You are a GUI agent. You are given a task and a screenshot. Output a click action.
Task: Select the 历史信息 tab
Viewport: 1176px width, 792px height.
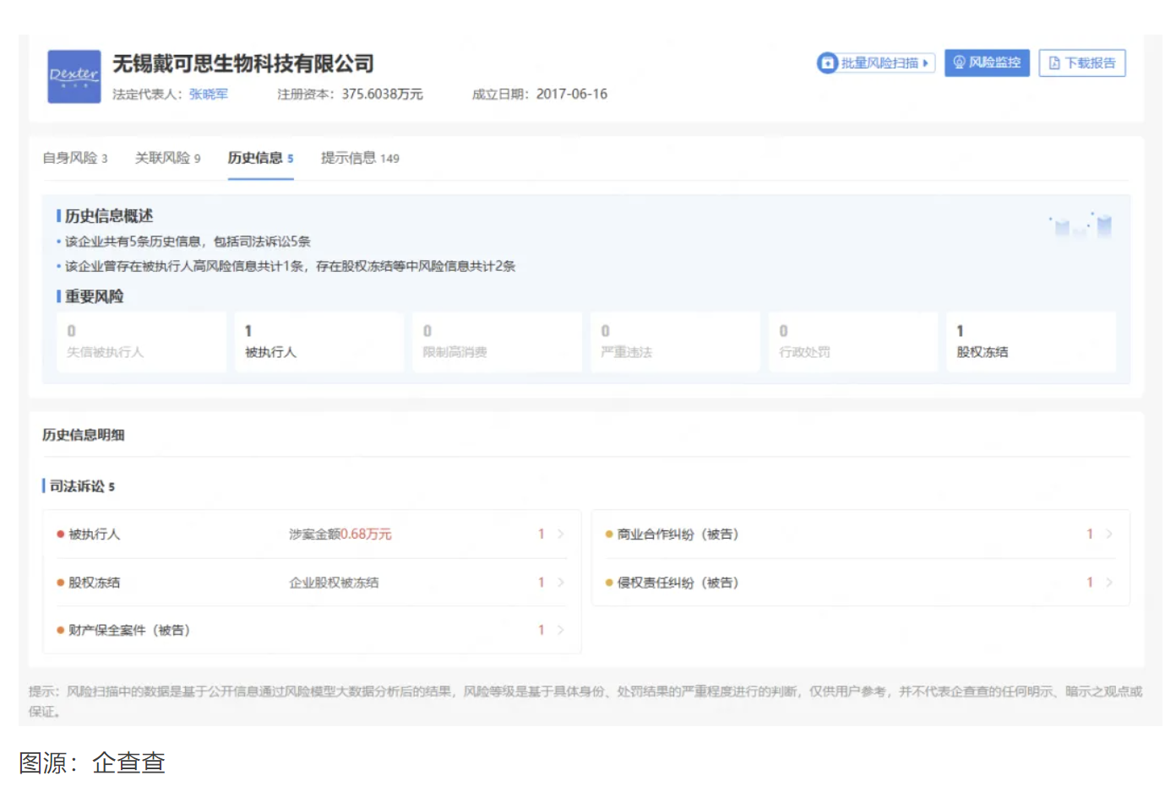[261, 158]
